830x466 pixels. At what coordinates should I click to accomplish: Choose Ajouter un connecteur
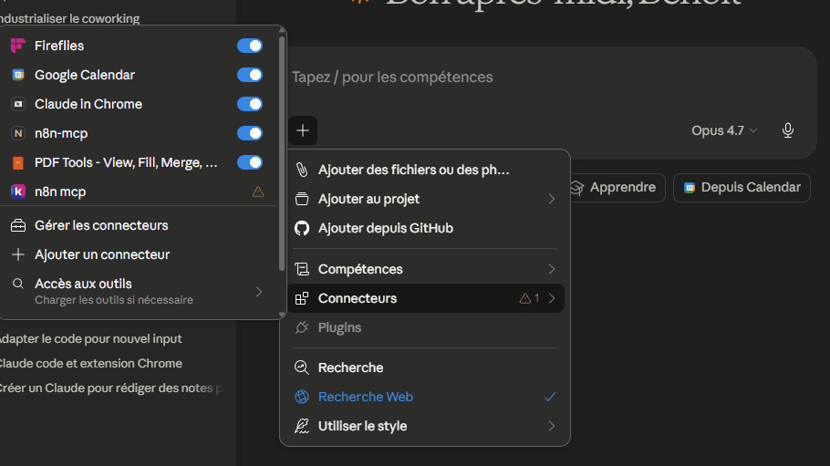coord(140,254)
